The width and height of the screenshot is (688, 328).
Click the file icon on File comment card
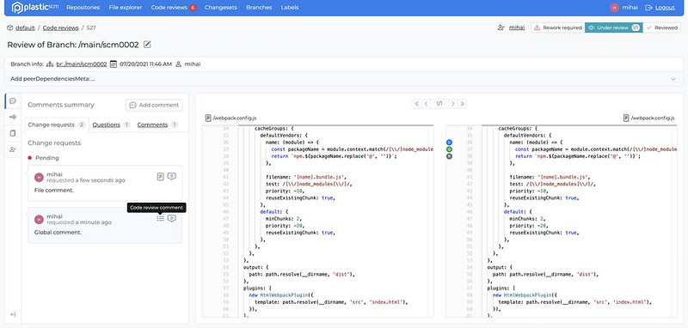pos(161,177)
